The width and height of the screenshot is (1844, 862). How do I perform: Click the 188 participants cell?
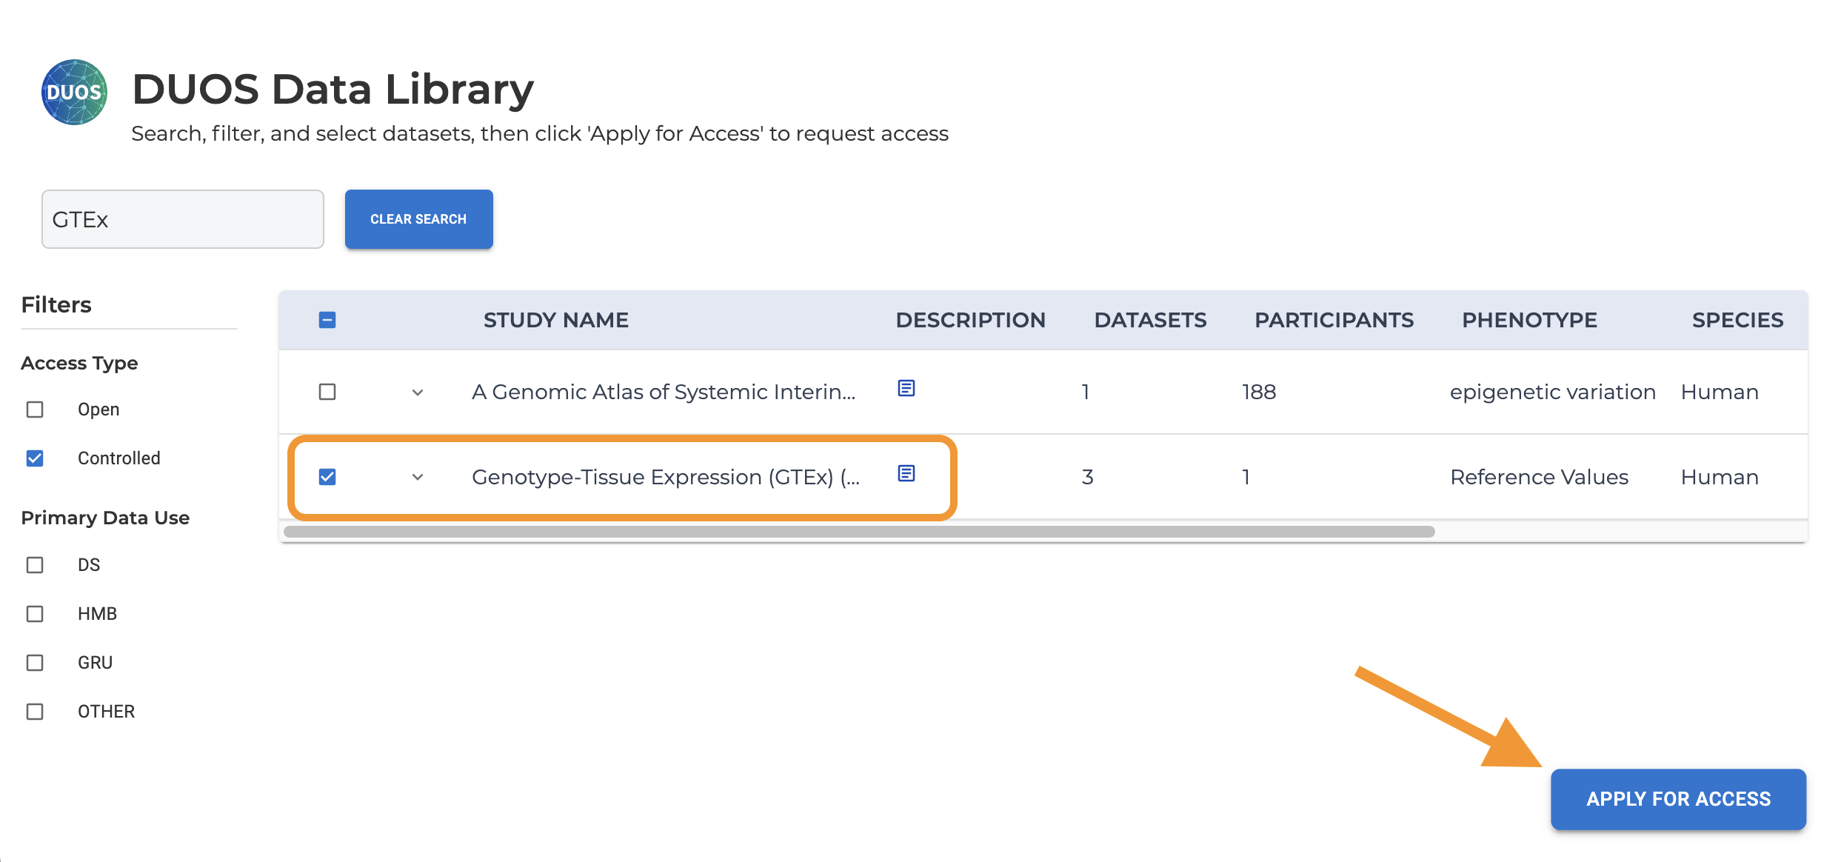(1259, 392)
